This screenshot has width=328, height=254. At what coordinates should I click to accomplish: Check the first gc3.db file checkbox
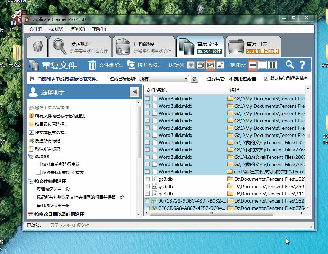point(147,179)
